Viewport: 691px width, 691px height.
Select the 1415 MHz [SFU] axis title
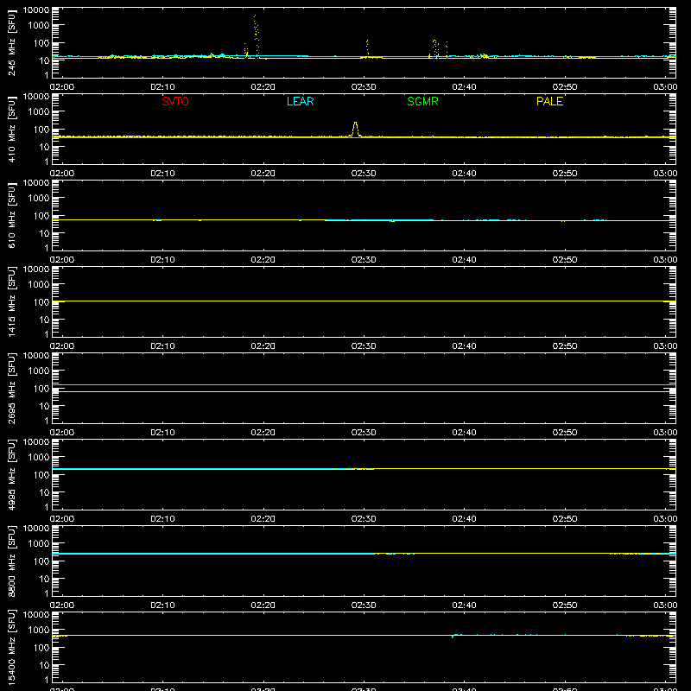pos(11,301)
